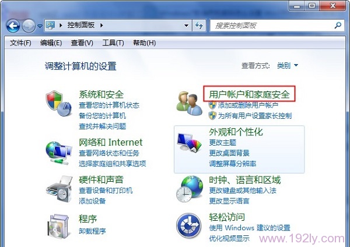Image resolution: width=350 pixels, height=247 pixels.
Task: Open 用户帐户和家庭安全 link
Action: click(x=249, y=94)
